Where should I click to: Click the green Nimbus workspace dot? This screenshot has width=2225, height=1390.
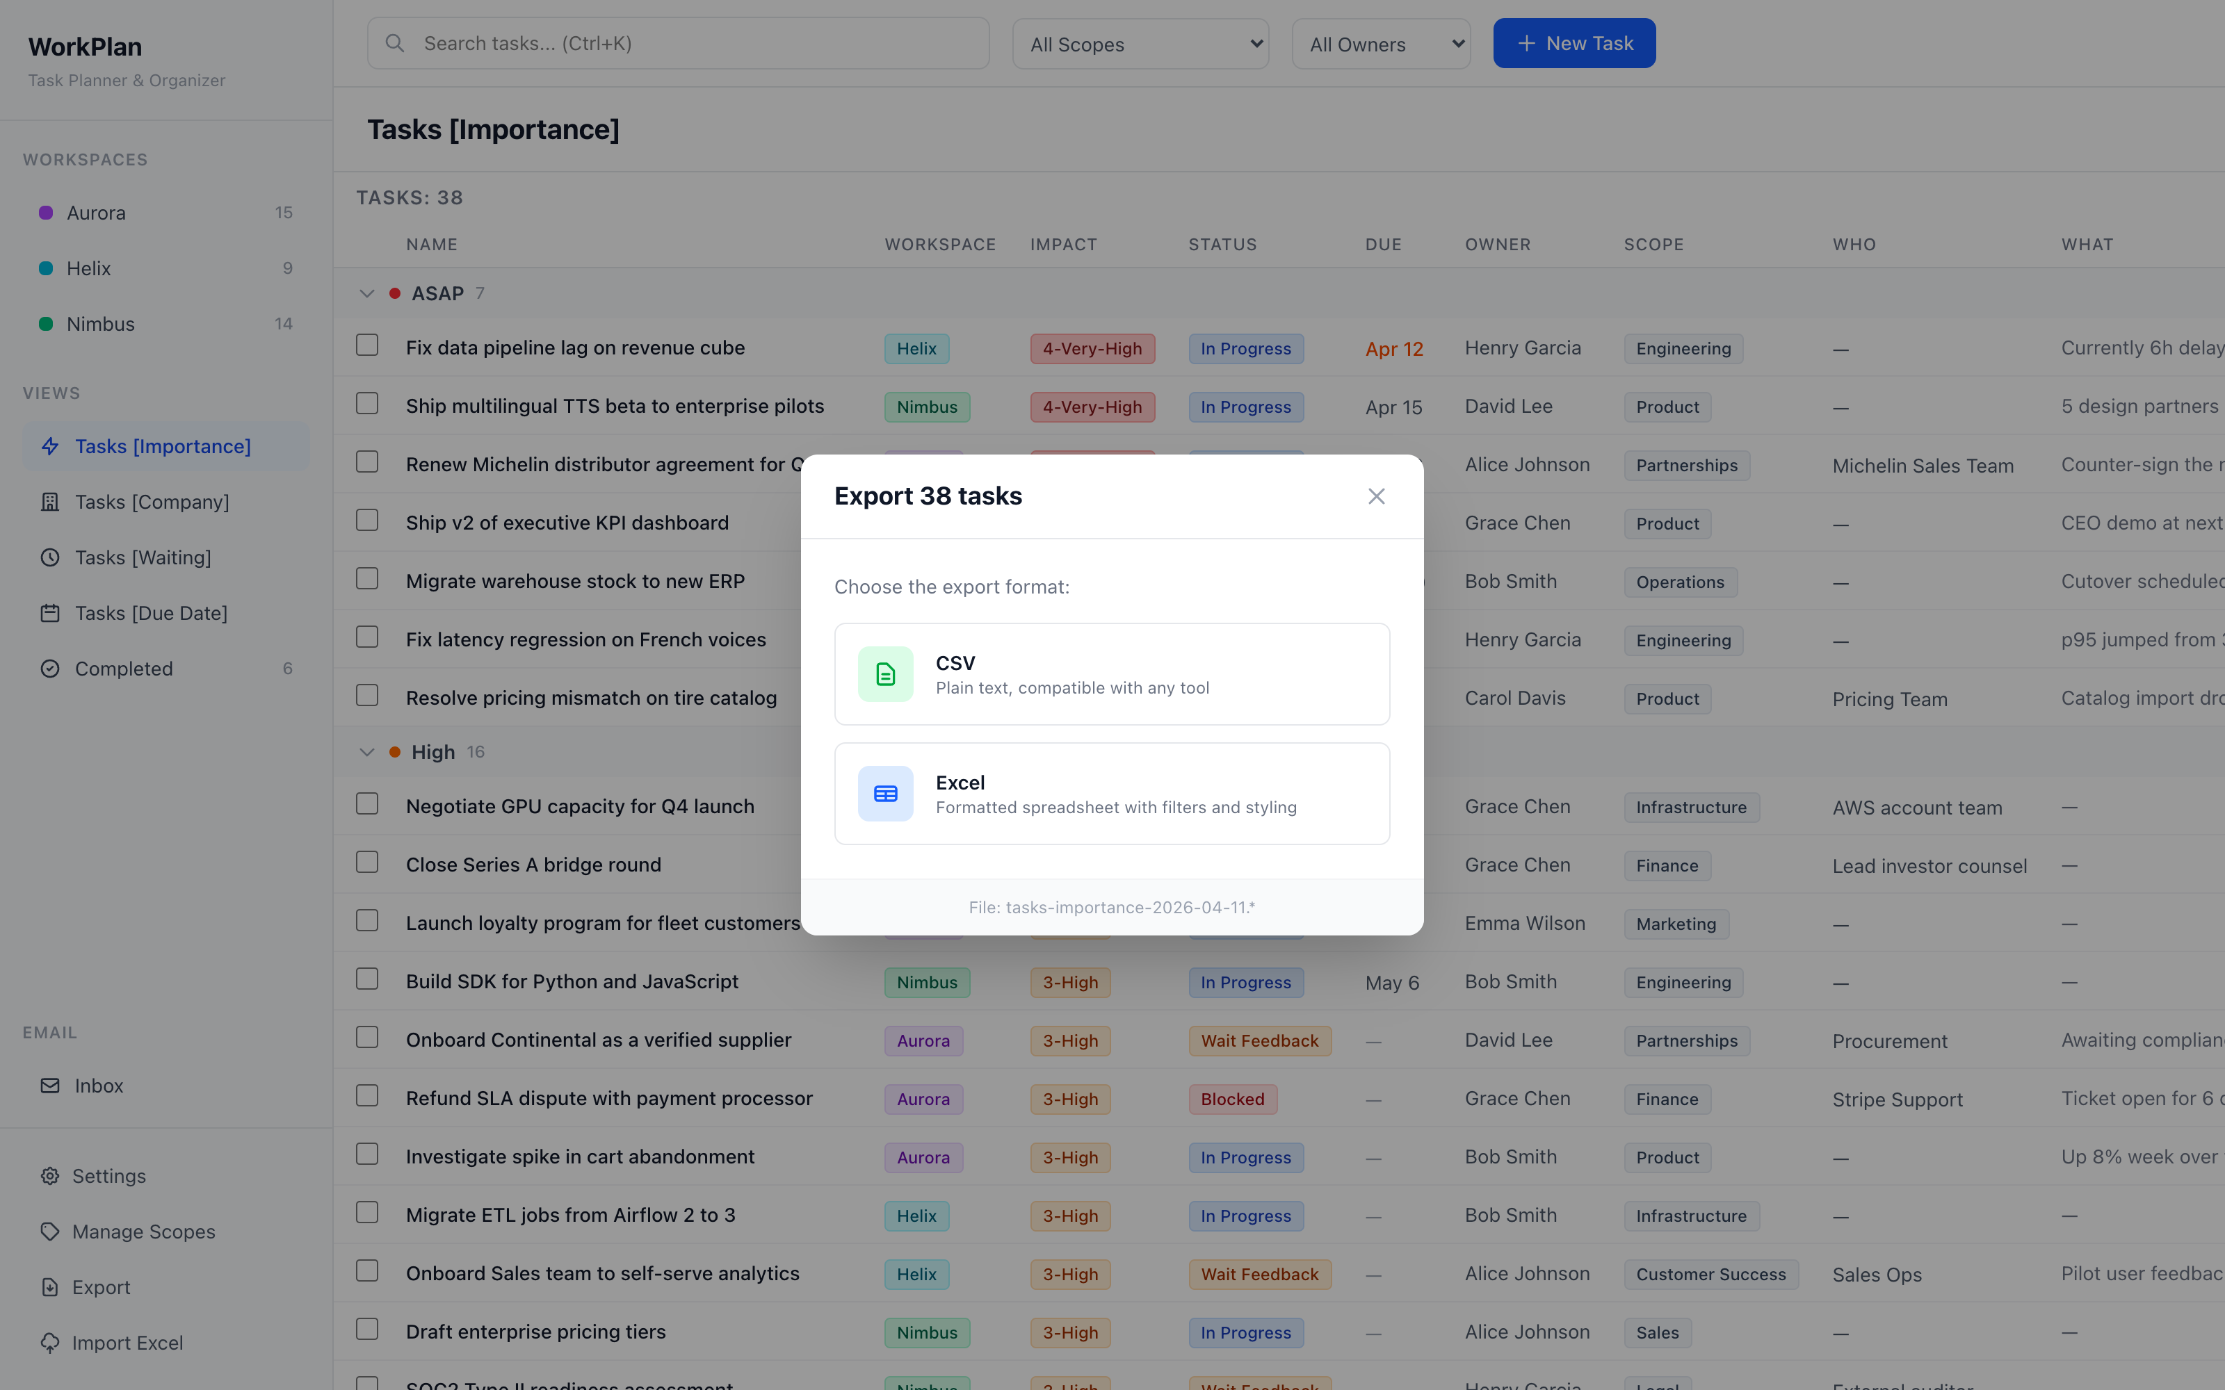tap(45, 324)
